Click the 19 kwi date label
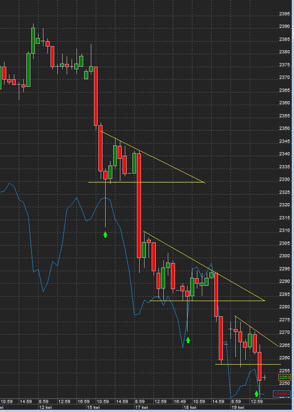 (x=238, y=407)
